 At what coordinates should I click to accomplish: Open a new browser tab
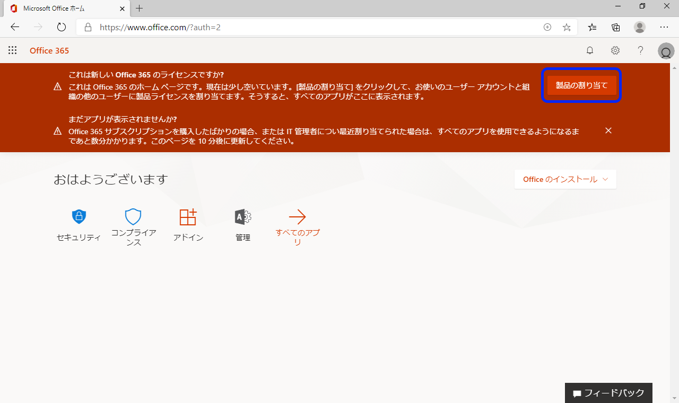point(140,8)
